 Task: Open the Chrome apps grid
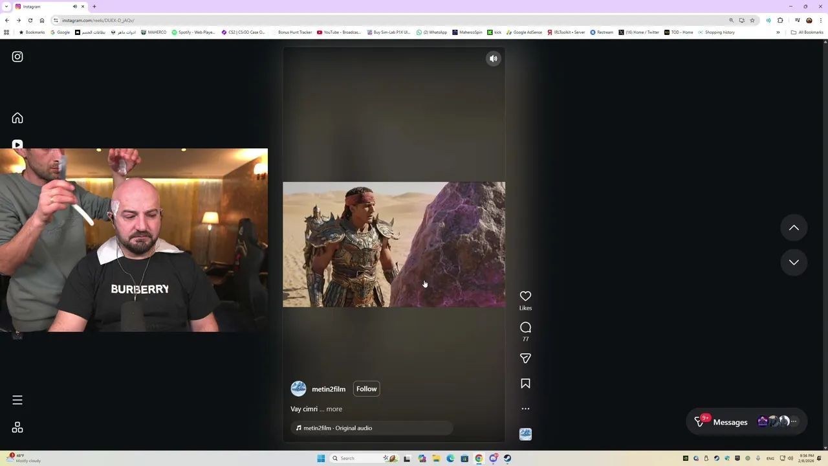6,32
